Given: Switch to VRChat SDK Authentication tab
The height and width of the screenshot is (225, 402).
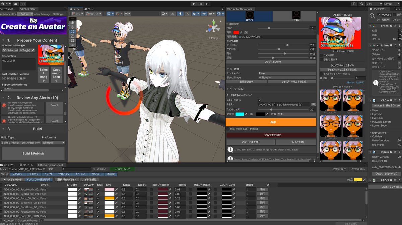Looking at the screenshot, I should [x=8, y=14].
